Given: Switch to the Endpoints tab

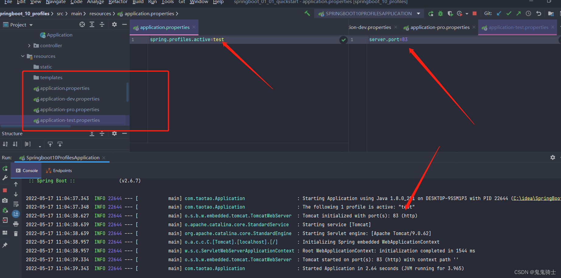Looking at the screenshot, I should click(x=59, y=171).
